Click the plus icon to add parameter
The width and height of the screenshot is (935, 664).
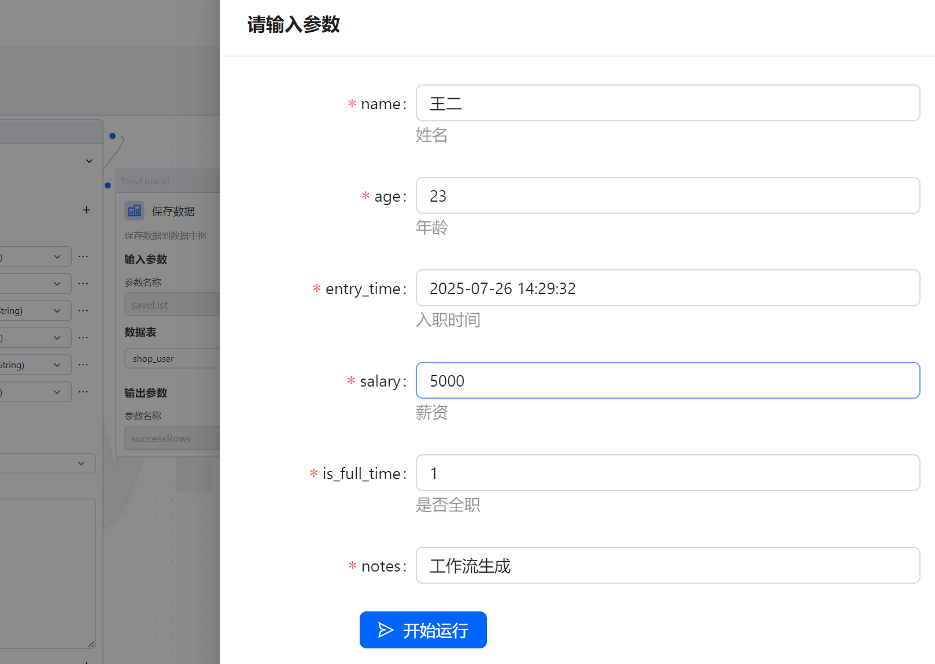(x=86, y=210)
